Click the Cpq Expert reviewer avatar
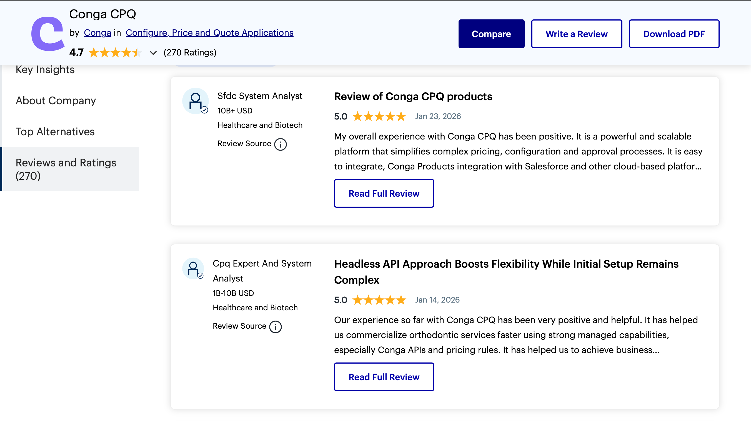Viewport: 751px width, 421px height. 193,268
